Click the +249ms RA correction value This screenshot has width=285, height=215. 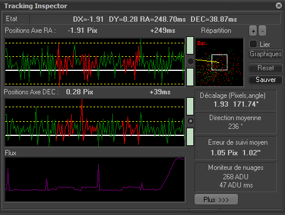coord(163,30)
